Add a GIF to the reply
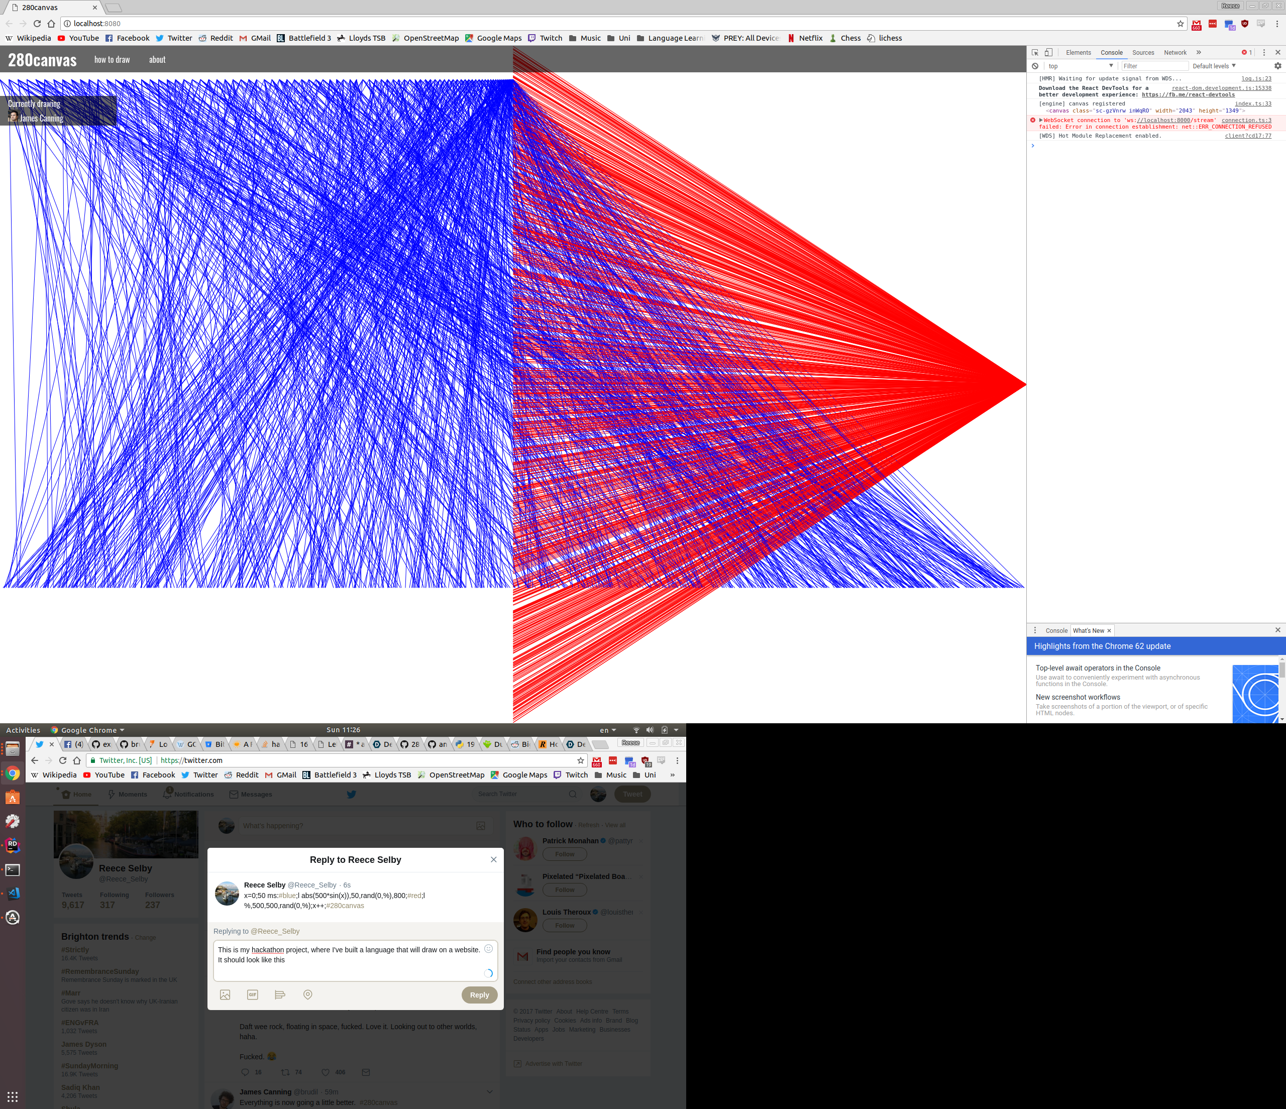 point(253,995)
